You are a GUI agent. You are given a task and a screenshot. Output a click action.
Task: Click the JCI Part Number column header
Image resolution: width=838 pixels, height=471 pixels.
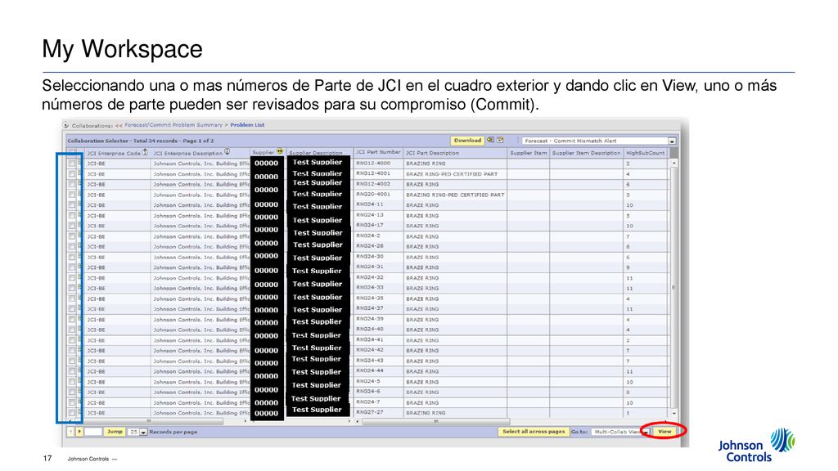378,152
